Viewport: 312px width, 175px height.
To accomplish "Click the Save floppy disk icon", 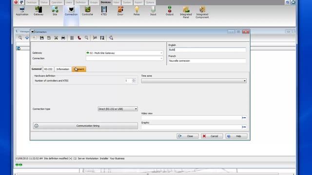I will [41, 38].
